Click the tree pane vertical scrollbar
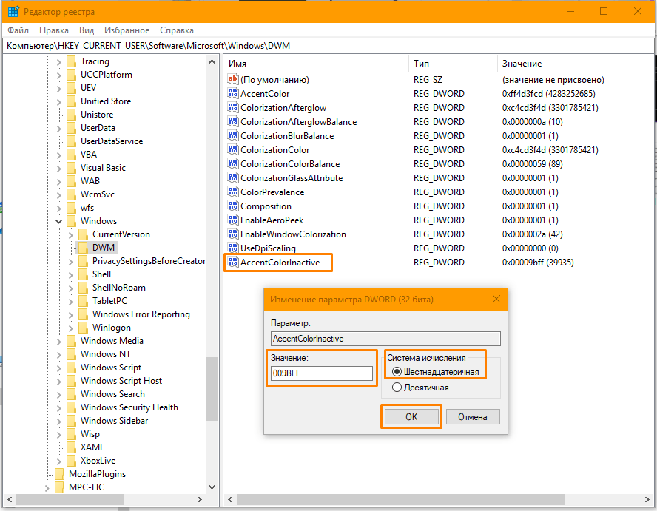657x511 pixels. 212,296
